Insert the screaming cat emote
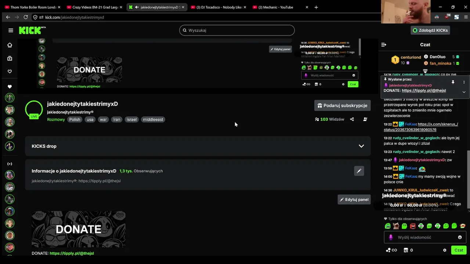 [x=396, y=226]
